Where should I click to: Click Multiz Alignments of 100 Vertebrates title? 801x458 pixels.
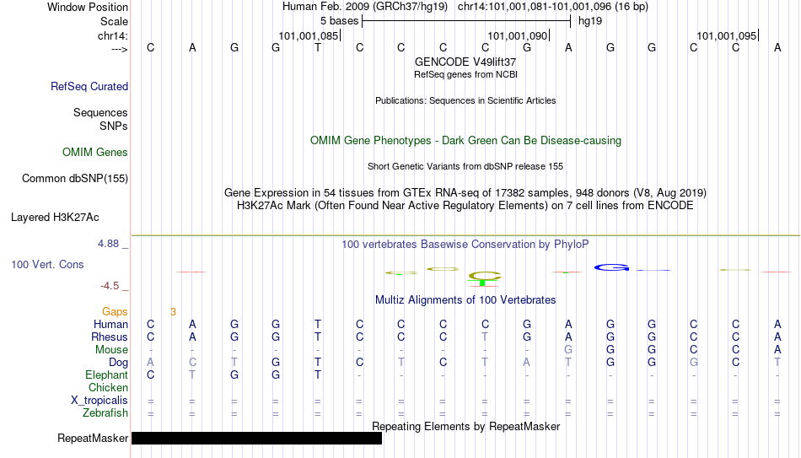click(x=465, y=300)
